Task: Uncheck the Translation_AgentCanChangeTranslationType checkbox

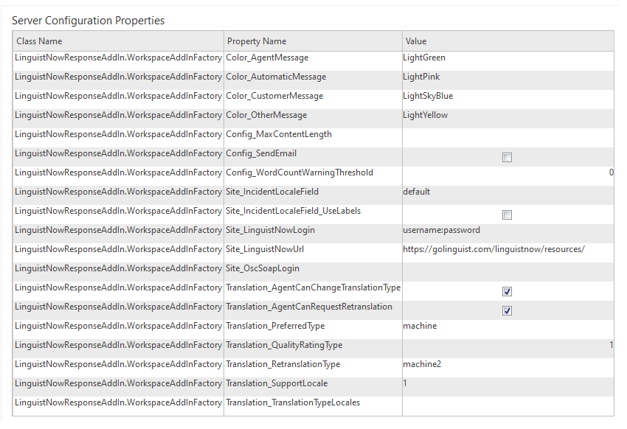Action: (x=507, y=292)
